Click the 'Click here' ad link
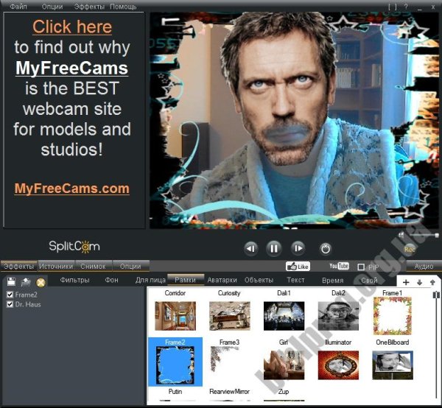The image size is (442, 408). click(72, 27)
